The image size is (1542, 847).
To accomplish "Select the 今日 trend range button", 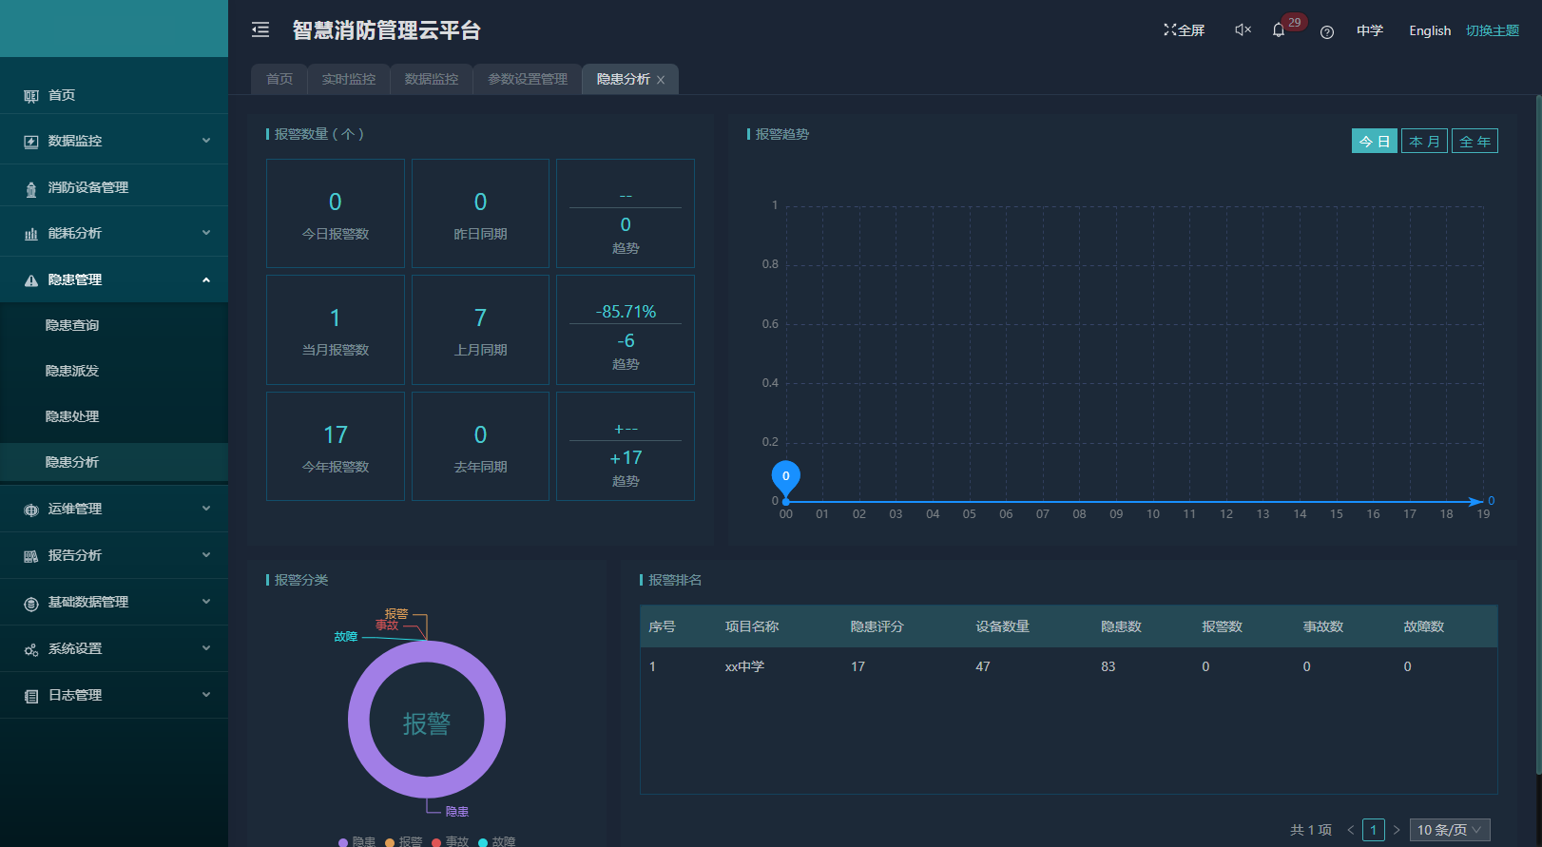I will click(x=1375, y=141).
